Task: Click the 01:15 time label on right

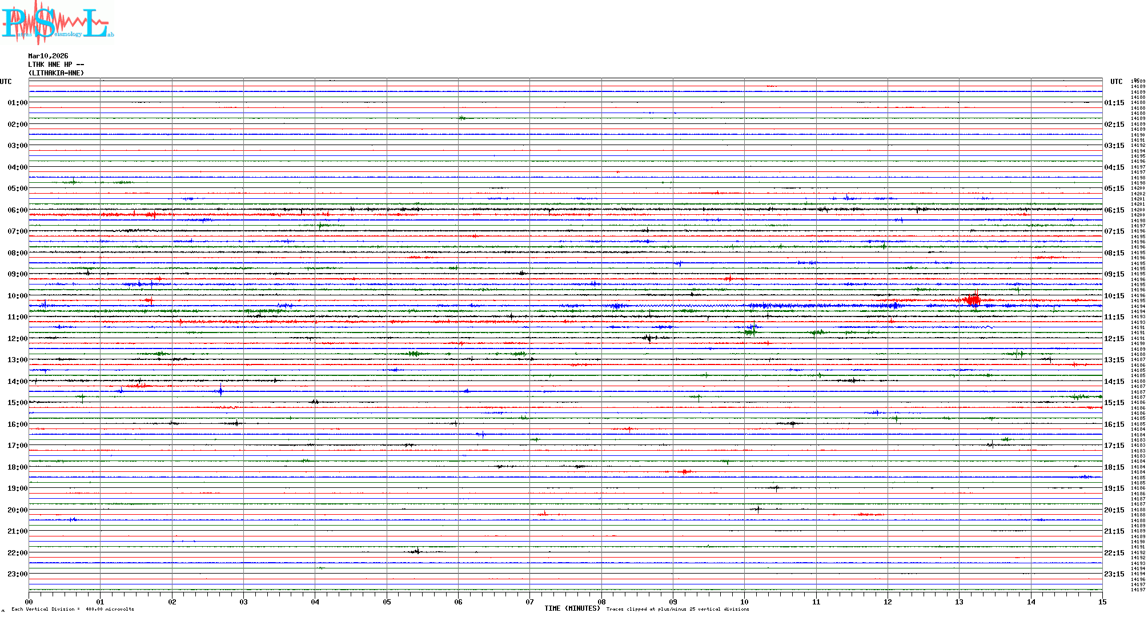Action: coord(1114,103)
